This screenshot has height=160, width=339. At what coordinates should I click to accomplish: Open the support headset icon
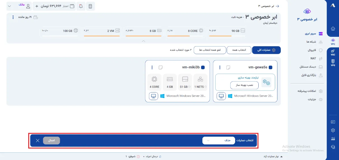click(333, 147)
